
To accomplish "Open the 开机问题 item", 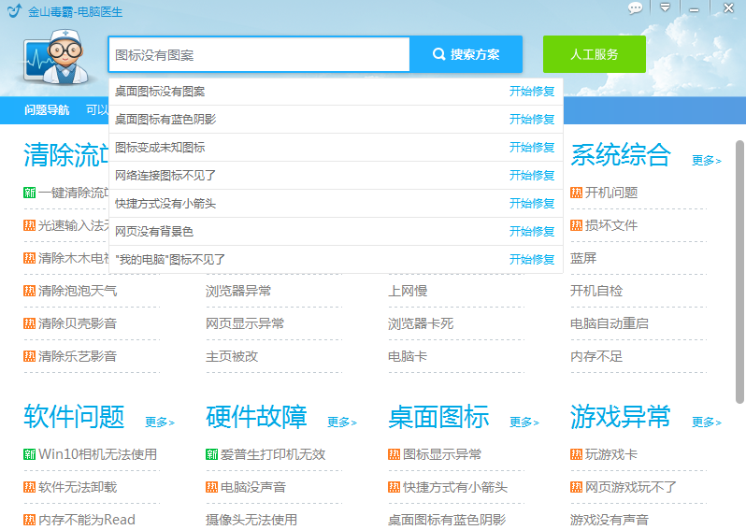I will tap(611, 193).
